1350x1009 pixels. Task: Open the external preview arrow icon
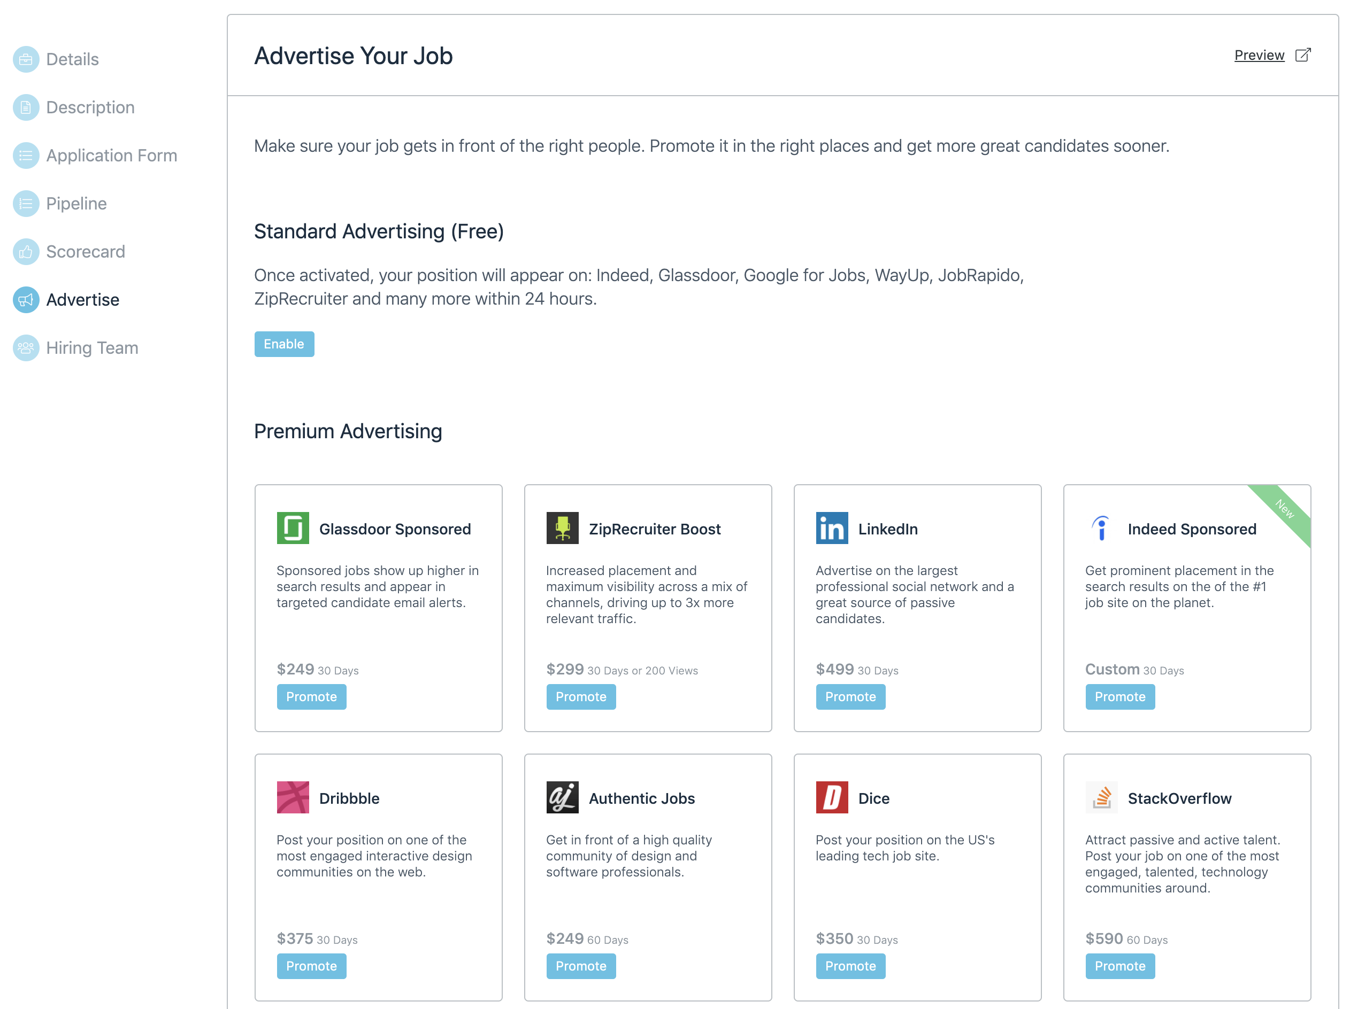(1302, 55)
